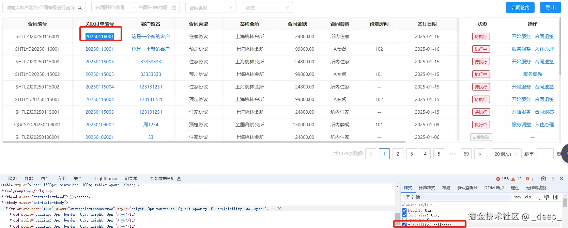Focus the customer name search input
568x228 pixels.
41,7
